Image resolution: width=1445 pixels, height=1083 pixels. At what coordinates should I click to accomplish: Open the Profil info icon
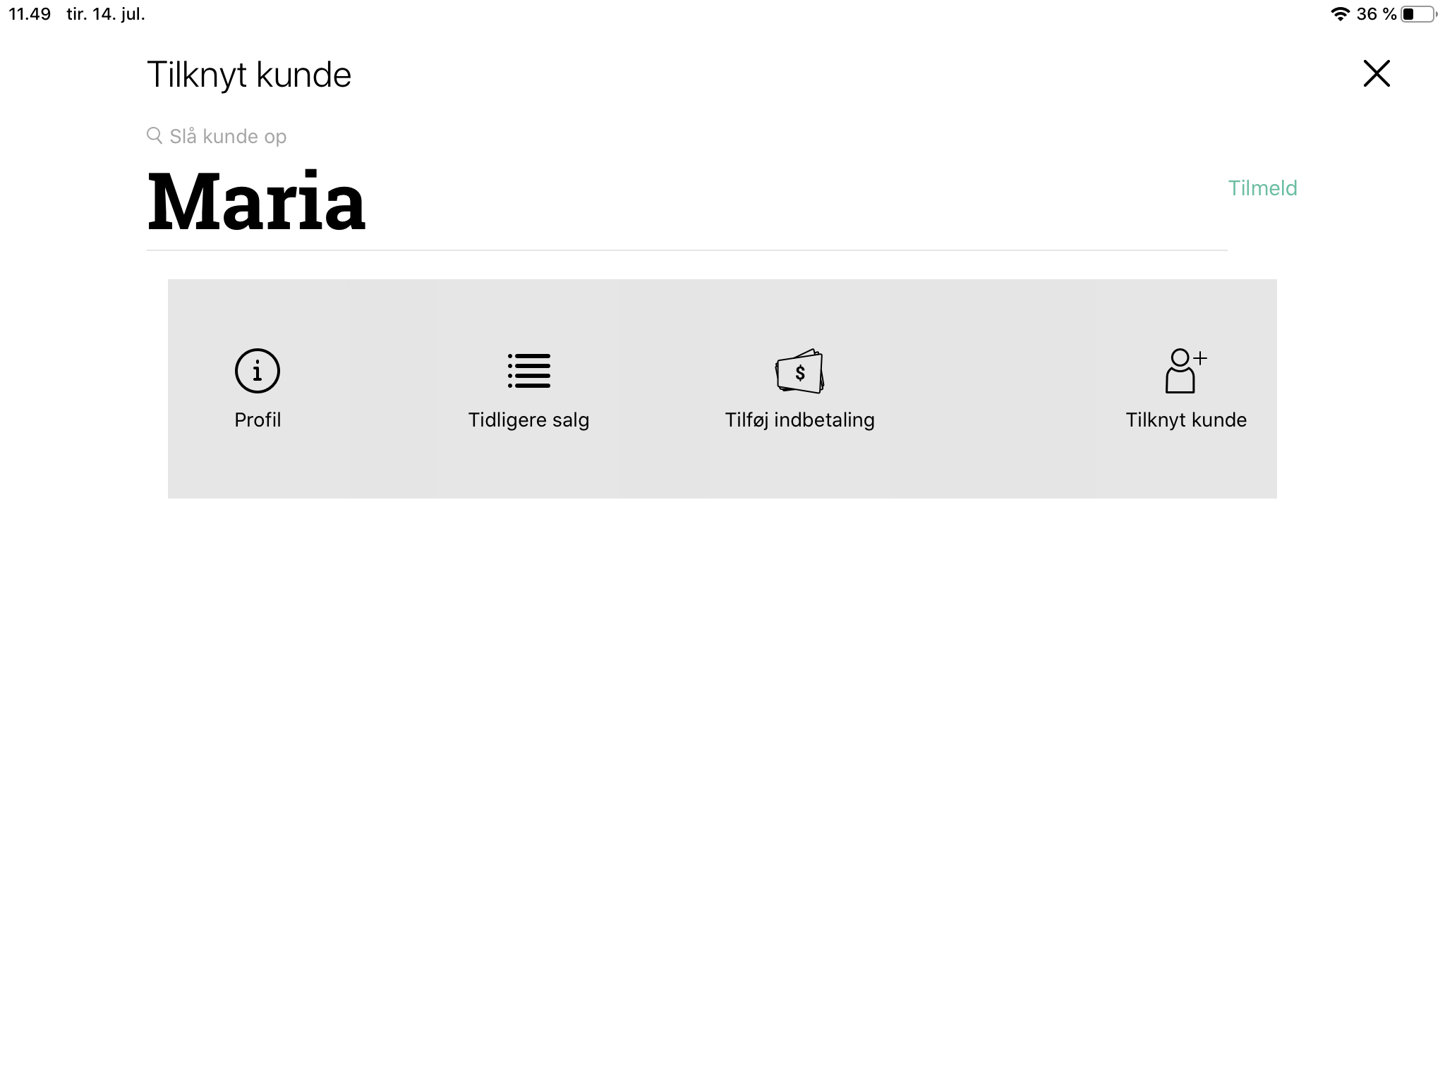point(258,371)
